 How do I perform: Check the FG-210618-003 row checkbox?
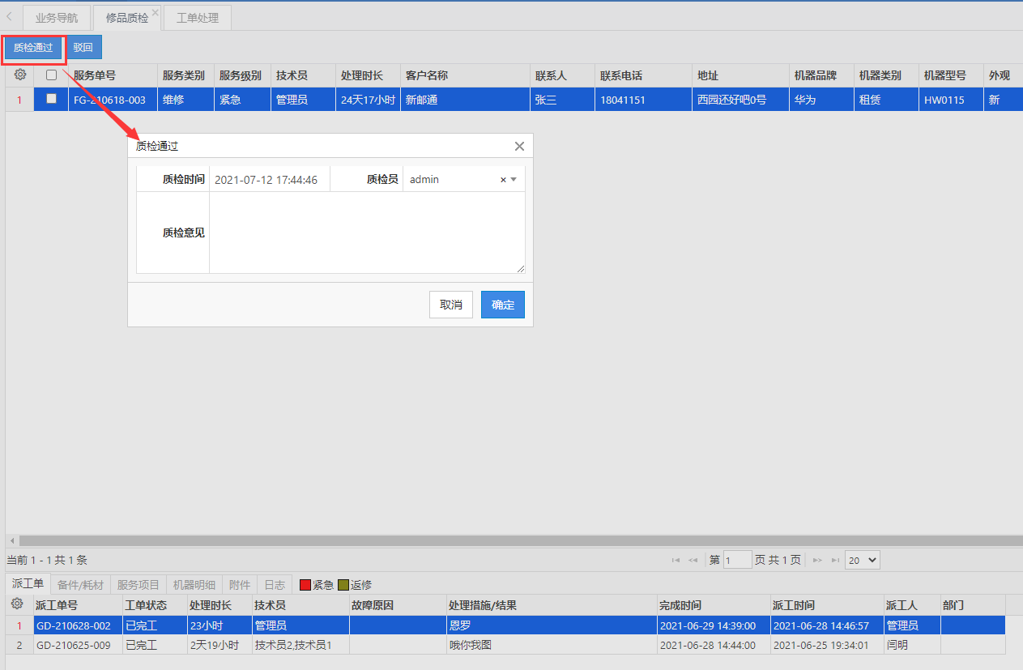(52, 99)
